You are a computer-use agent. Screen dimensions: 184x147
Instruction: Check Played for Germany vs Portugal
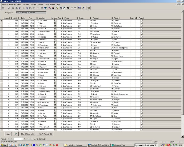click(x=142, y=53)
